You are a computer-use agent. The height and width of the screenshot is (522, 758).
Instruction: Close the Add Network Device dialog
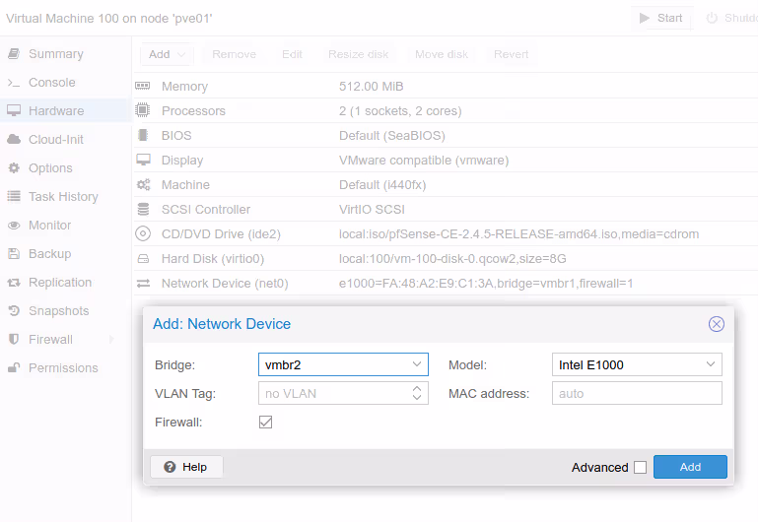tap(717, 324)
